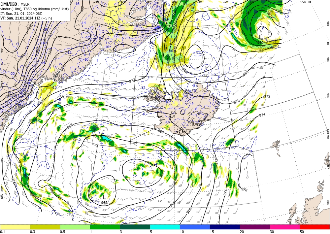Pick the dark green 3–5 color segment
Screen dimensions: 330x234
coord(135,227)
